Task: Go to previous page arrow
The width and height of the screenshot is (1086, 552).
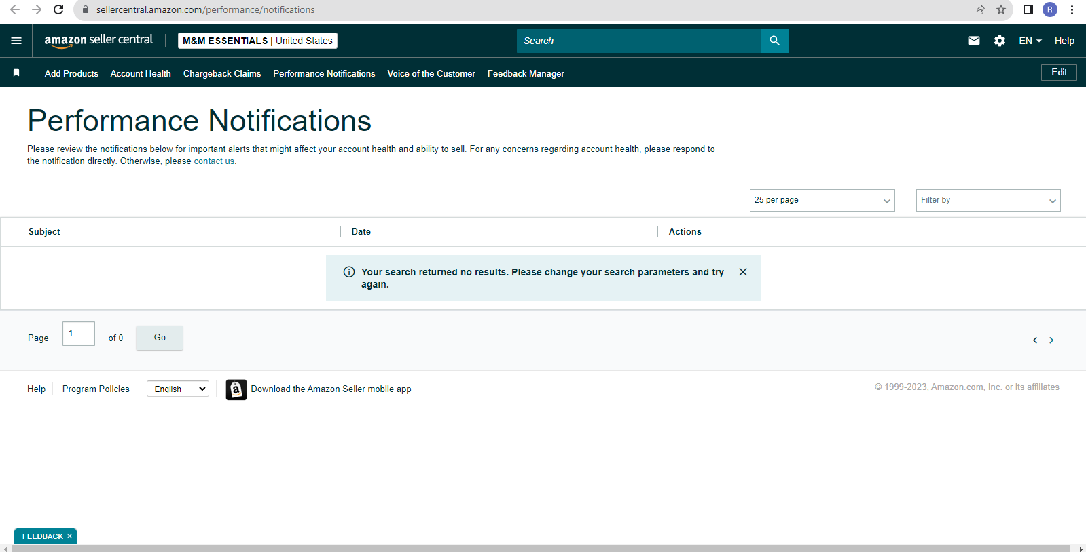Action: (1035, 340)
